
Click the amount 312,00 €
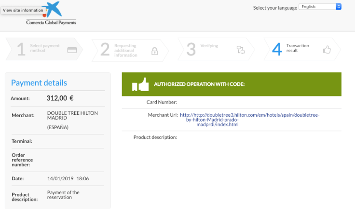[60, 98]
